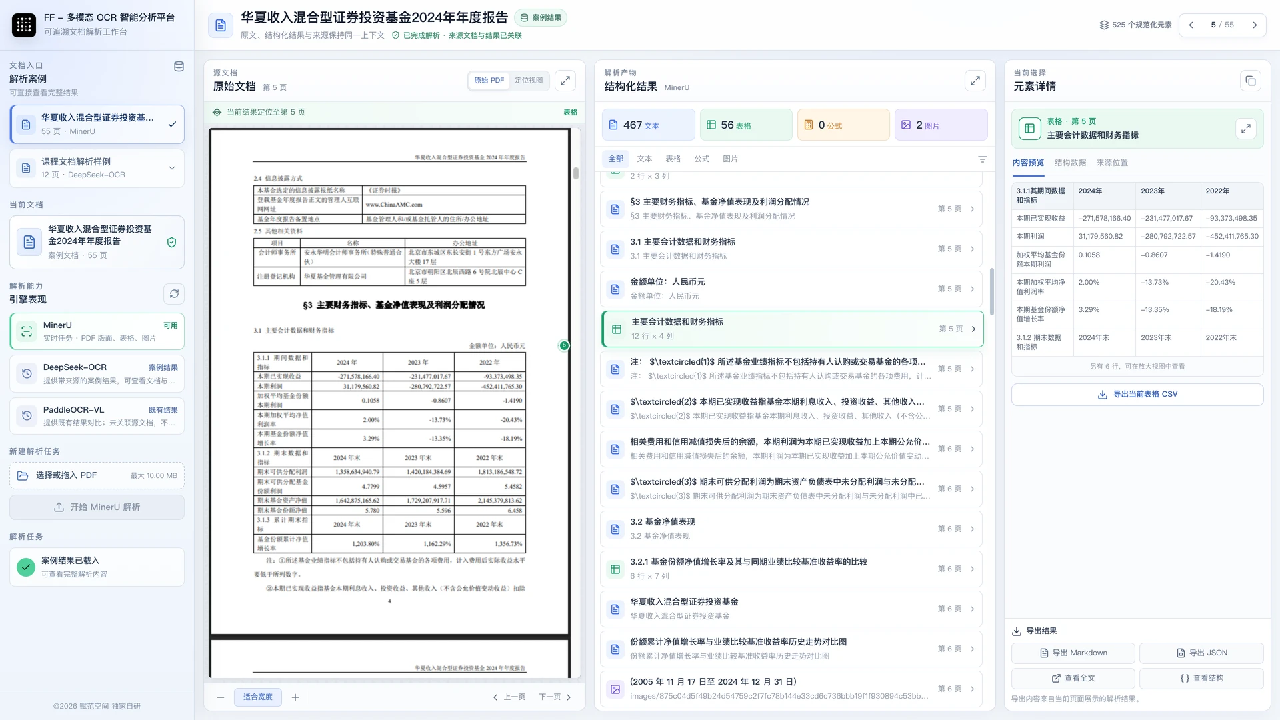This screenshot has width=1280, height=720.
Task: Select the 全部 filter tab
Action: point(616,159)
